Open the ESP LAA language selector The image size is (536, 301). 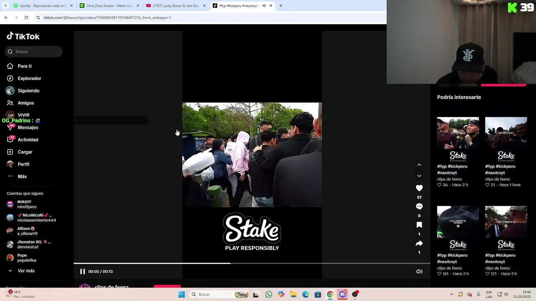click(489, 294)
